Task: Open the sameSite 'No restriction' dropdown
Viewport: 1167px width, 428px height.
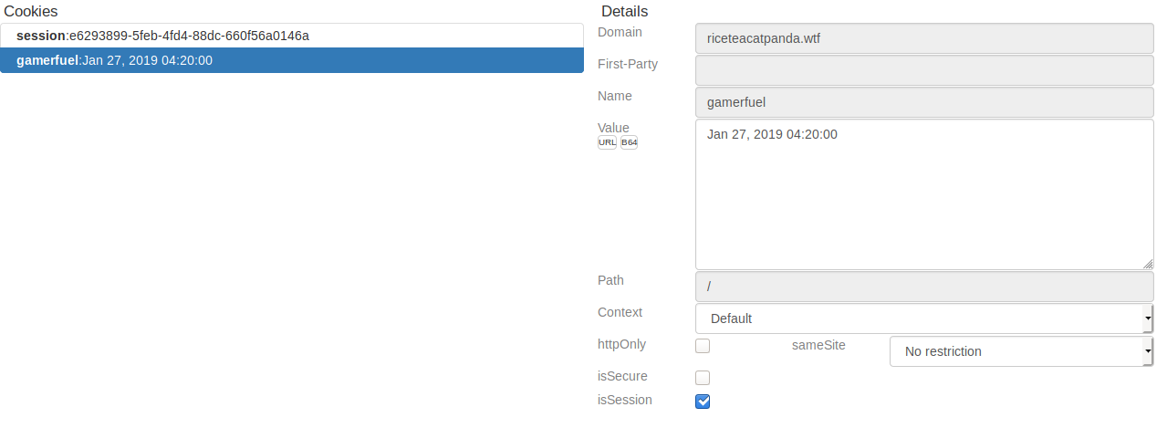Action: (x=1017, y=351)
